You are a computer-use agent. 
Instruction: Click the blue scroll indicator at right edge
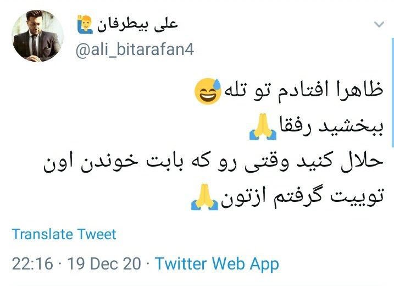[x=393, y=92]
